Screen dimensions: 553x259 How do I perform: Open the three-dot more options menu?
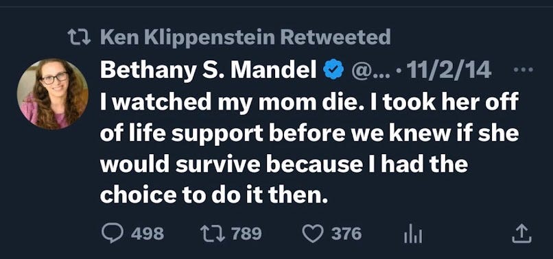pyautogui.click(x=523, y=70)
